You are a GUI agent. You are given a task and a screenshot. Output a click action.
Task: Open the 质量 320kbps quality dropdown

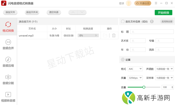[135, 78]
